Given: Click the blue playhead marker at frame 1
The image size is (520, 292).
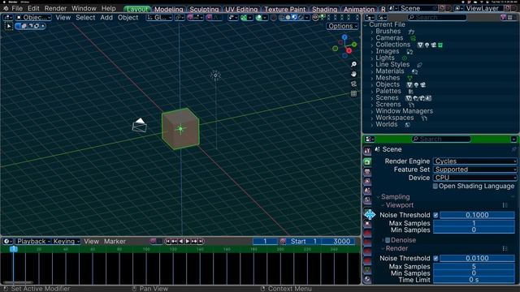Looking at the screenshot, I should click(x=13, y=249).
